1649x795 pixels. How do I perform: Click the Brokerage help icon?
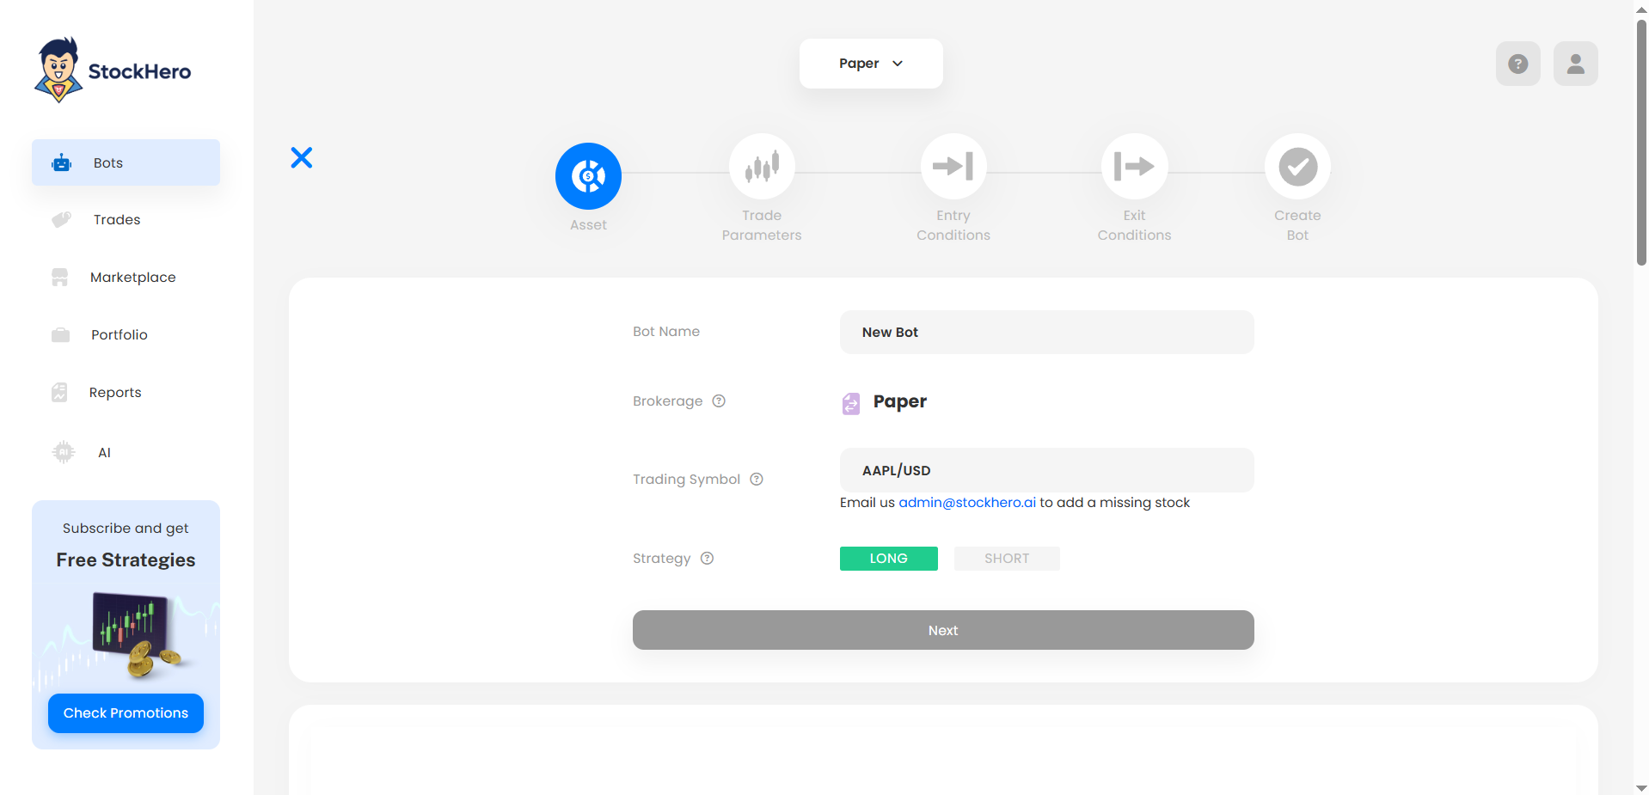tap(719, 401)
